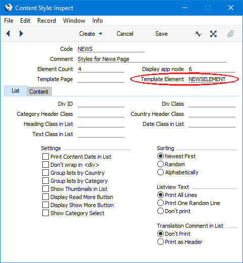Select Print as Header option
Image resolution: width=243 pixels, height=263 pixels.
160,242
